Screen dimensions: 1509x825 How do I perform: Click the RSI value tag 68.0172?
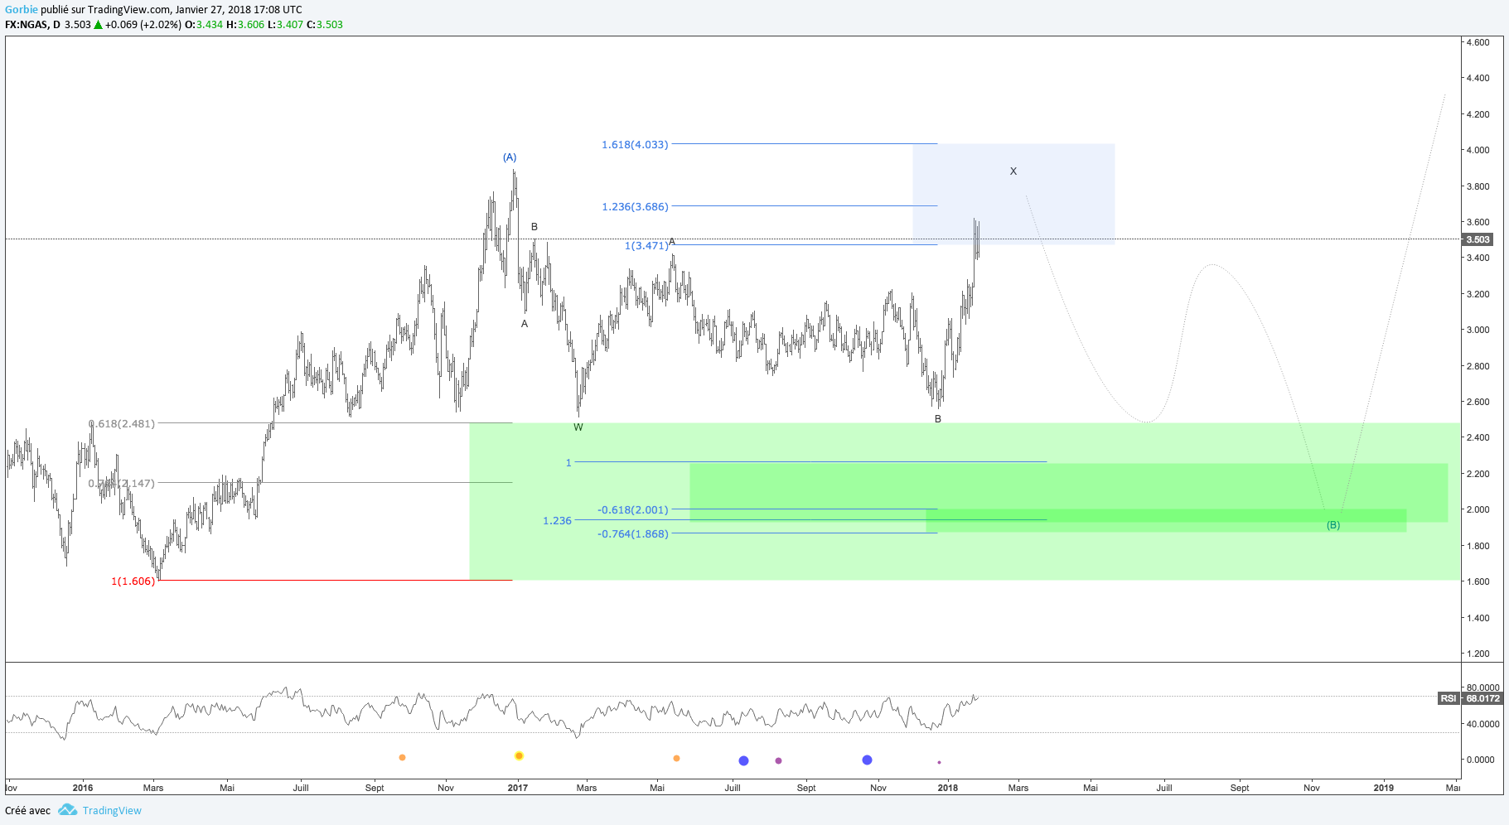(x=1482, y=698)
